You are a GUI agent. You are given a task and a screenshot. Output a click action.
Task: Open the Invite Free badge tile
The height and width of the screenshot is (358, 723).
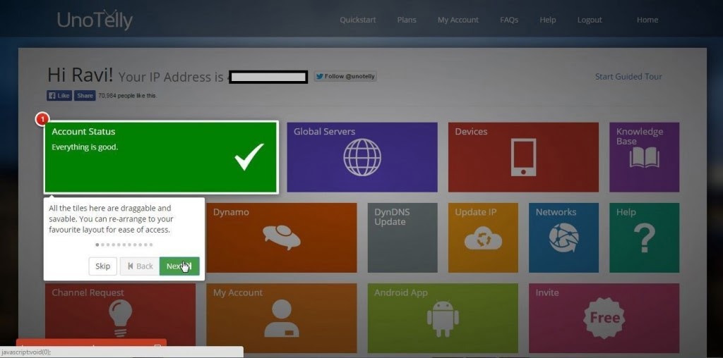click(604, 318)
